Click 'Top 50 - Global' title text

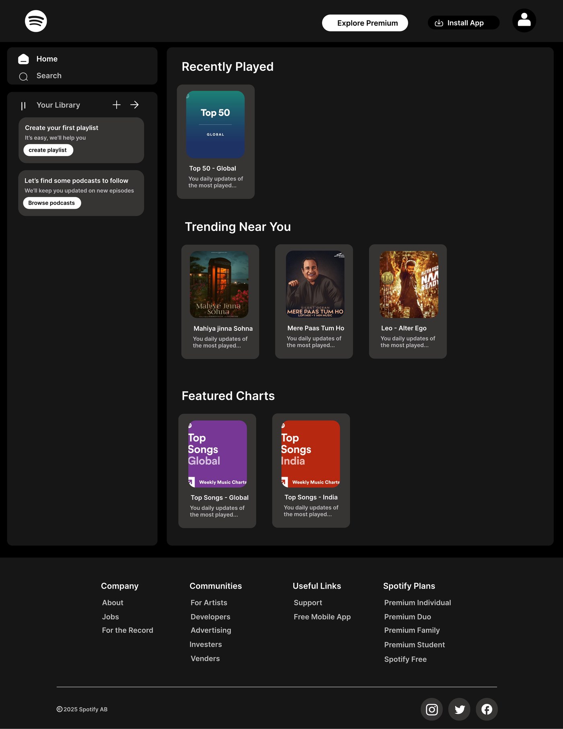[x=213, y=168]
